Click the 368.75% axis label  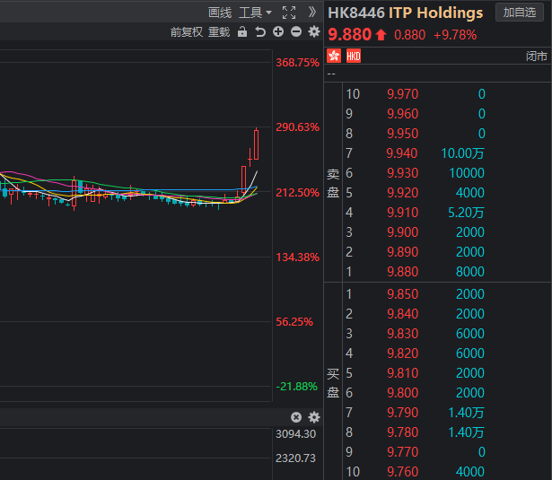[x=297, y=63]
